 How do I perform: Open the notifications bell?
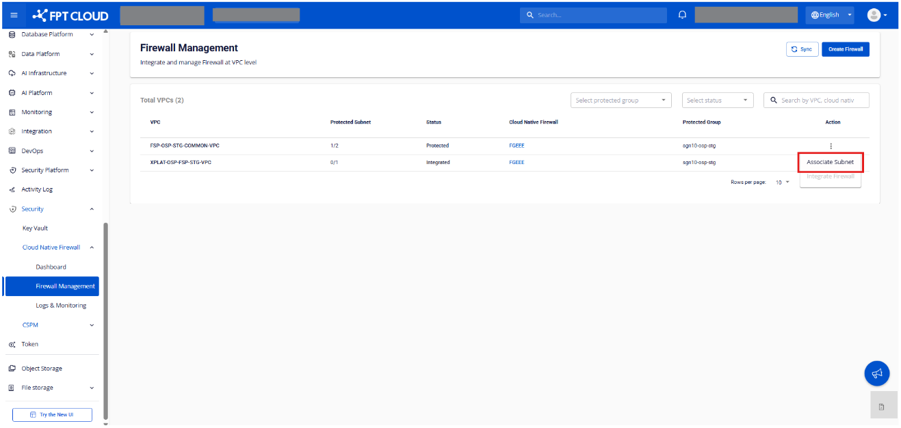tap(682, 15)
